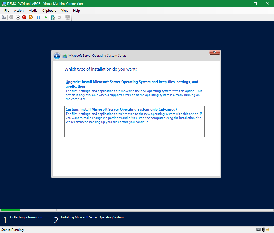The width and height of the screenshot is (274, 233).
Task: Click the green Reset play icon
Action: [45, 17]
